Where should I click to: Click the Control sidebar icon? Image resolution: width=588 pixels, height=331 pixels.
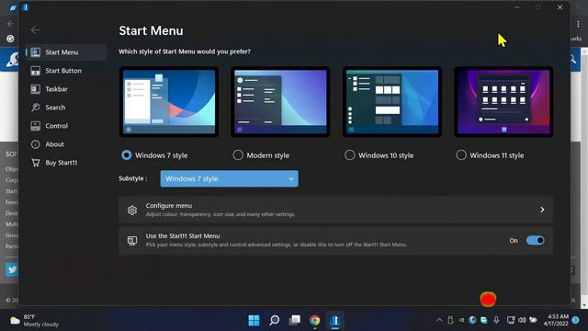[36, 126]
